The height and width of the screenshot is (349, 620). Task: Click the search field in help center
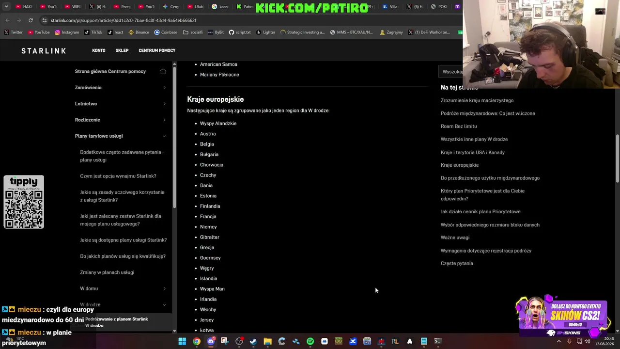(450, 72)
